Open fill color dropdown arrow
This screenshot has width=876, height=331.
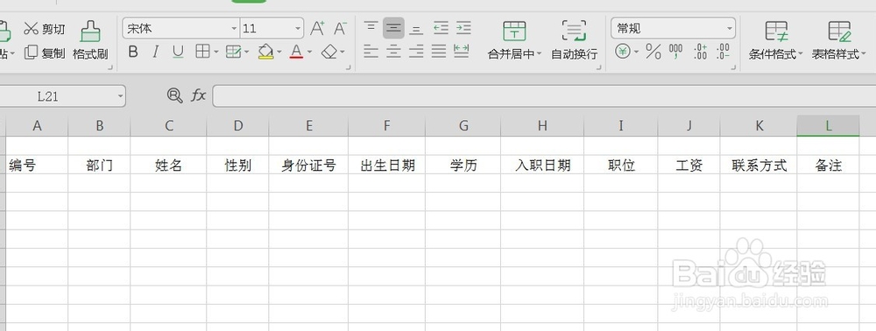[279, 53]
